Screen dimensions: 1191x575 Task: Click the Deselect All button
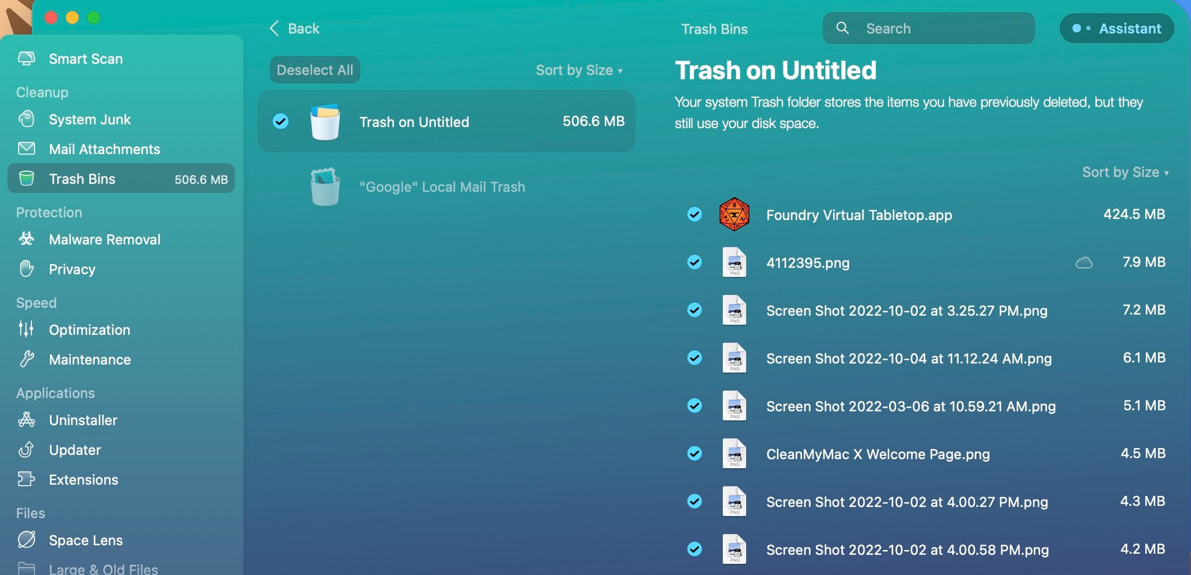pos(315,70)
